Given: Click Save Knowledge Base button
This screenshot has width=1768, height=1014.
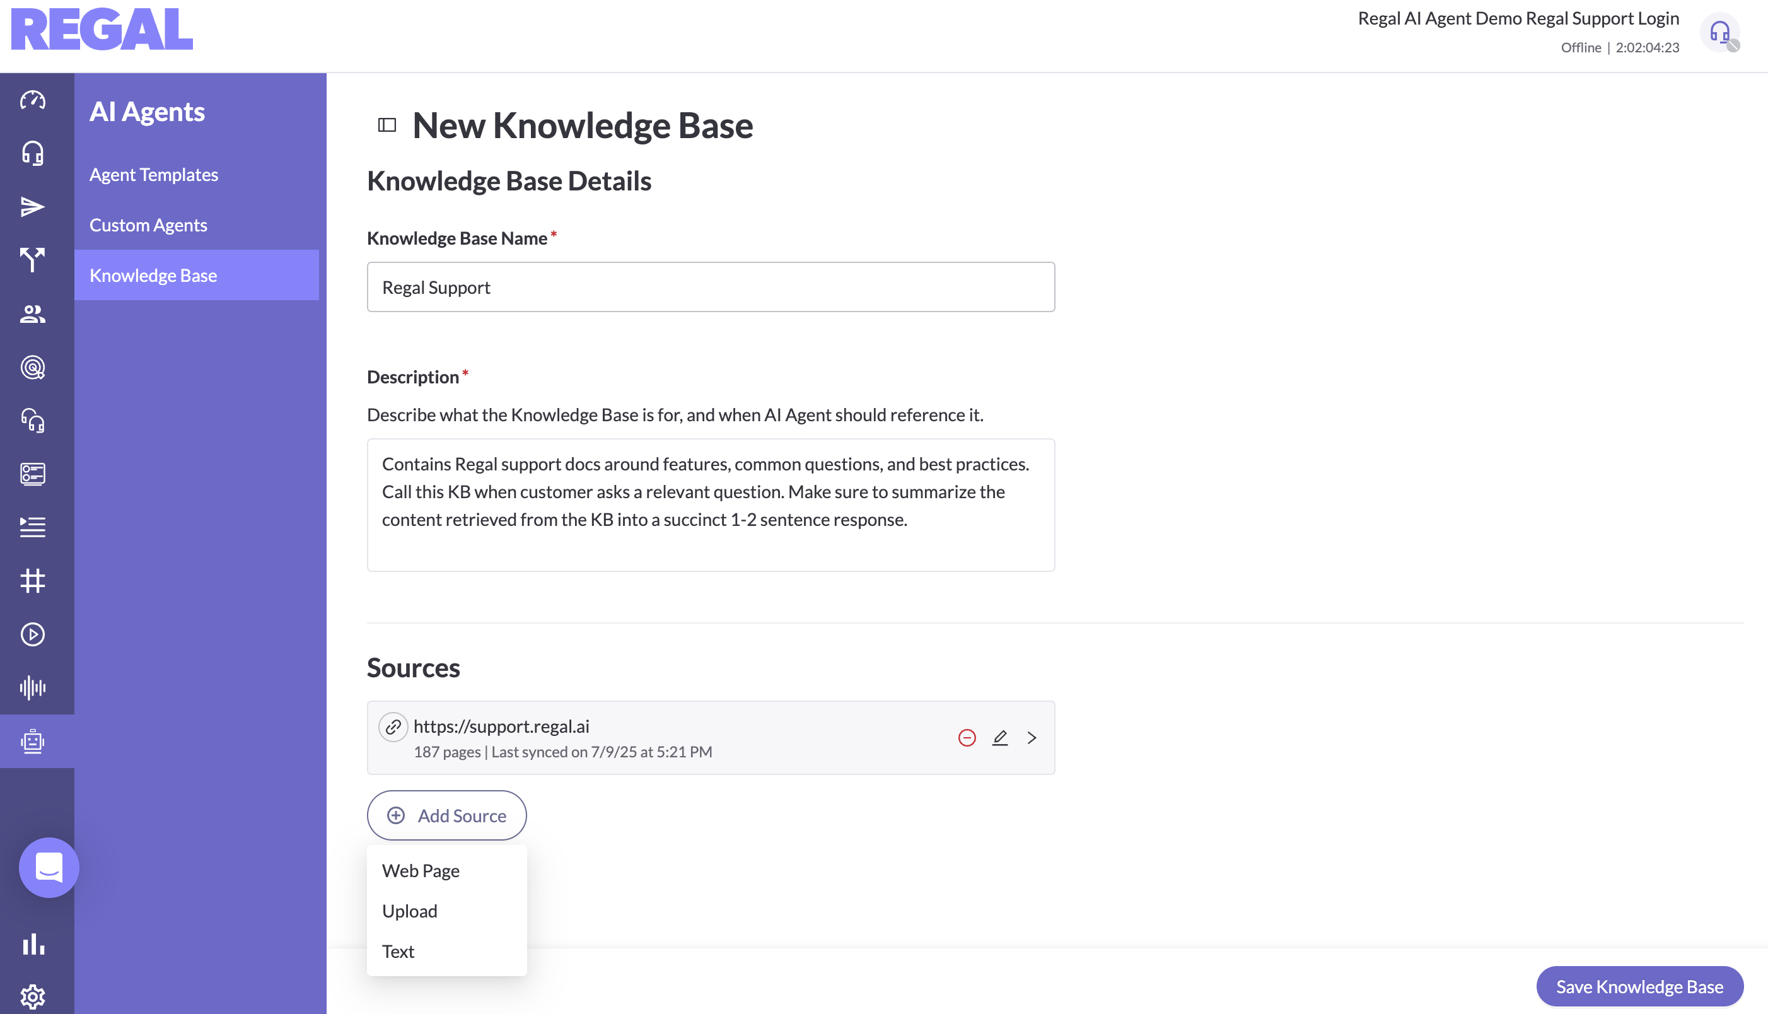Looking at the screenshot, I should click(1639, 986).
